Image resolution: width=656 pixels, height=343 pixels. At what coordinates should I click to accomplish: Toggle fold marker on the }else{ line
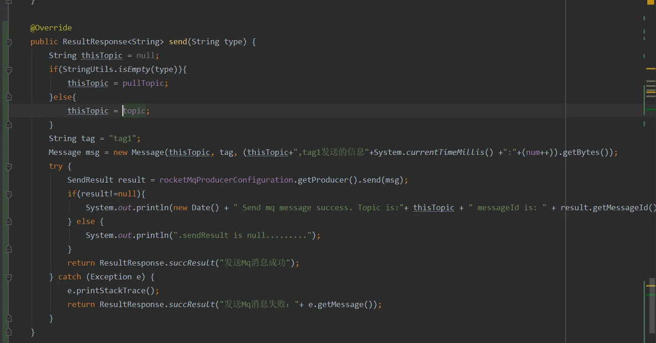coord(8,97)
